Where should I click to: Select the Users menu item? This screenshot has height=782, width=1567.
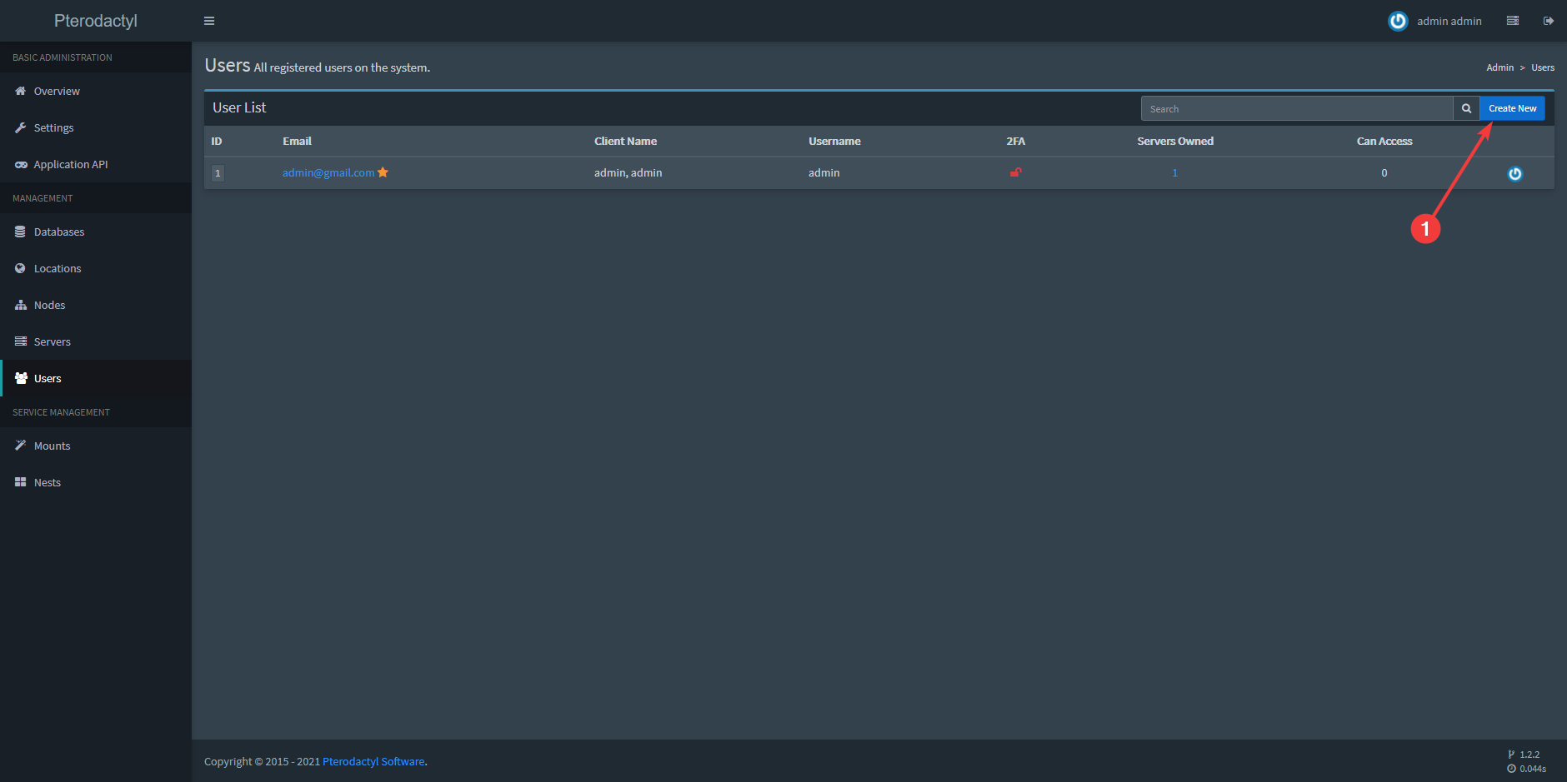click(96, 378)
